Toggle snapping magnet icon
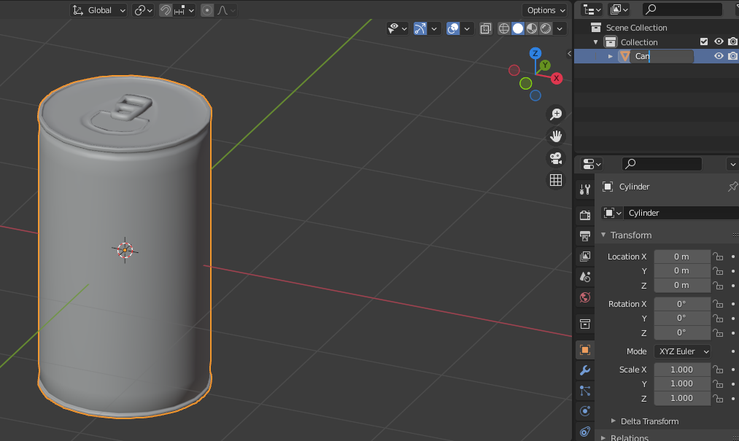The width and height of the screenshot is (739, 441). pyautogui.click(x=166, y=10)
